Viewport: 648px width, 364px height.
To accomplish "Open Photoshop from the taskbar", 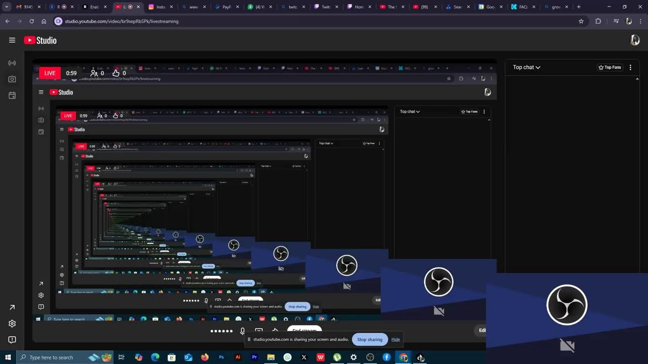I will [221, 357].
